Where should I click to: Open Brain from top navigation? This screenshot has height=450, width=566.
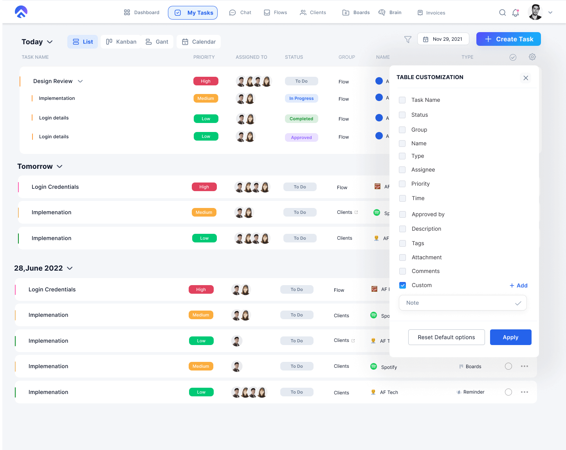[x=390, y=13]
